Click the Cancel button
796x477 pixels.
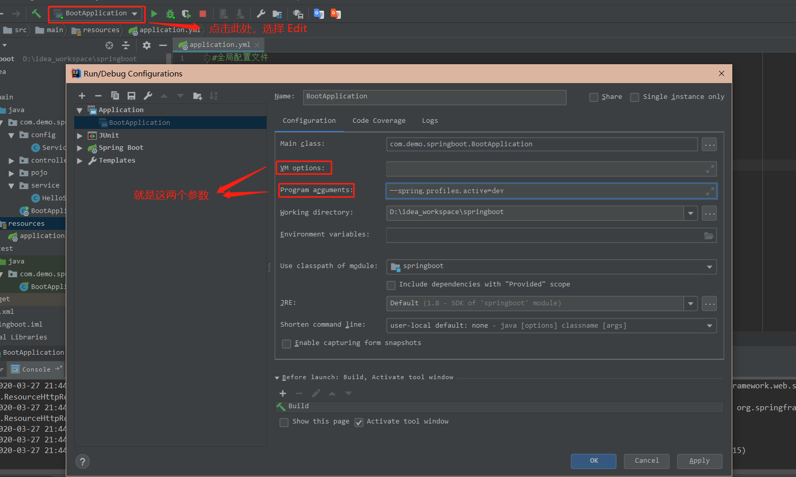point(647,461)
